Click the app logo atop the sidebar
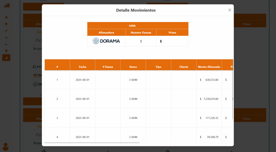The image size is (276, 152). pos(7,5)
